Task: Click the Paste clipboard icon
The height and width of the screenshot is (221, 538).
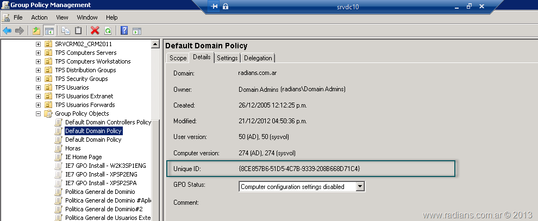Action: 78,30
